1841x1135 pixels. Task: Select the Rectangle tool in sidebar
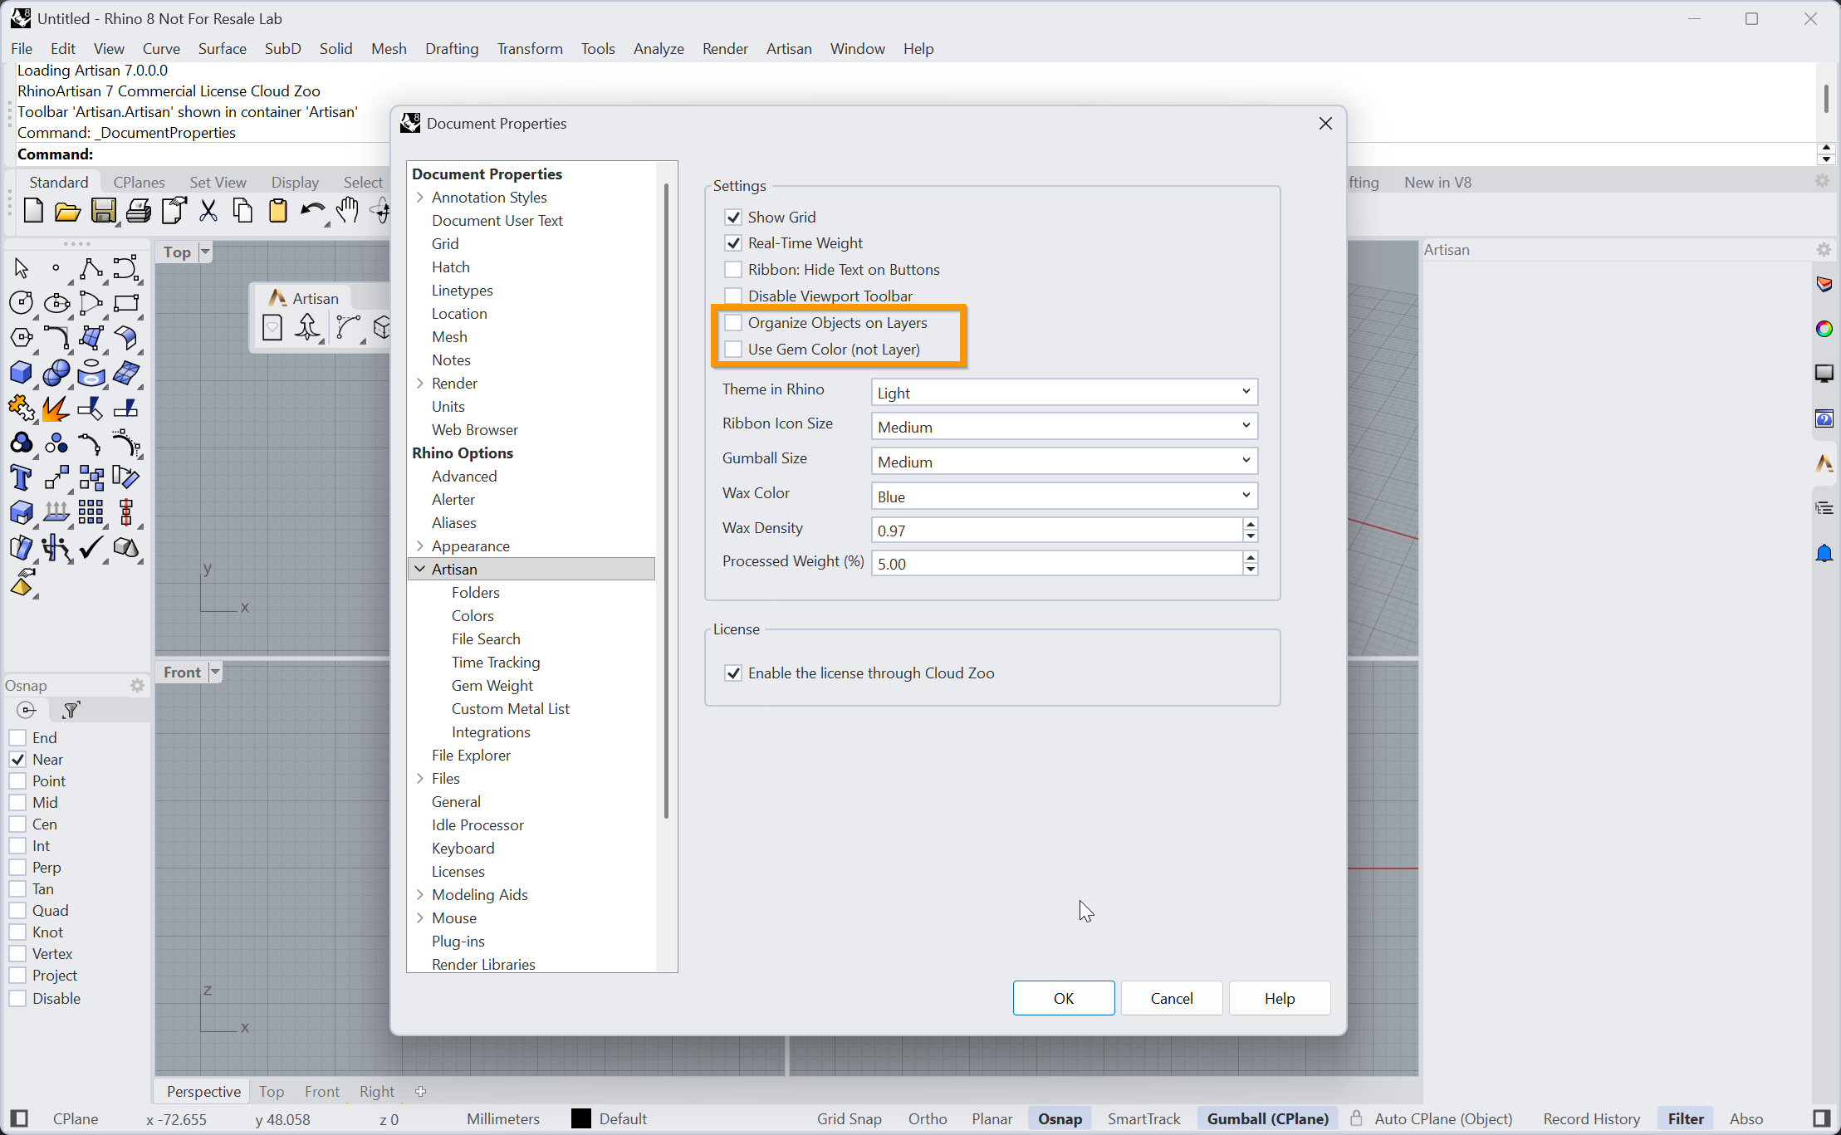click(x=126, y=303)
